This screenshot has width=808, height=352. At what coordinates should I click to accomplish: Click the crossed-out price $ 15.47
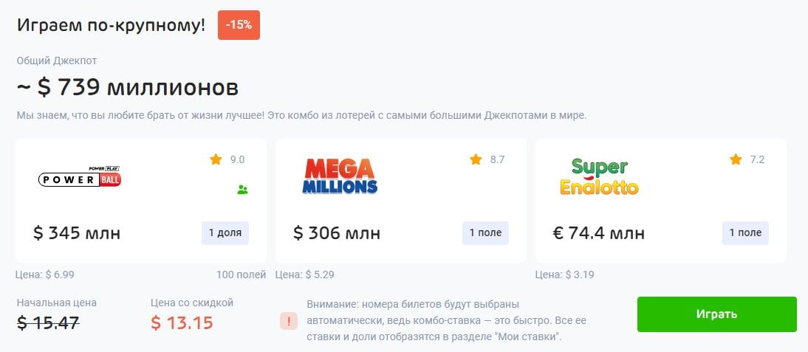[48, 322]
